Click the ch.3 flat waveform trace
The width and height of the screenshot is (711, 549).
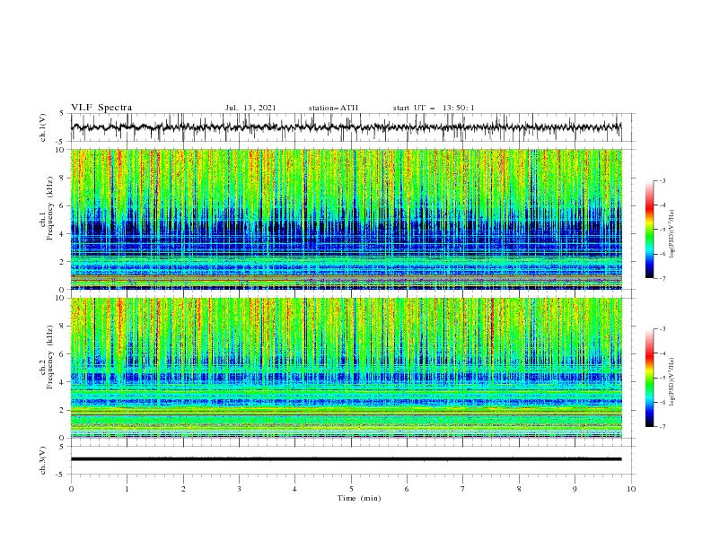tap(346, 459)
